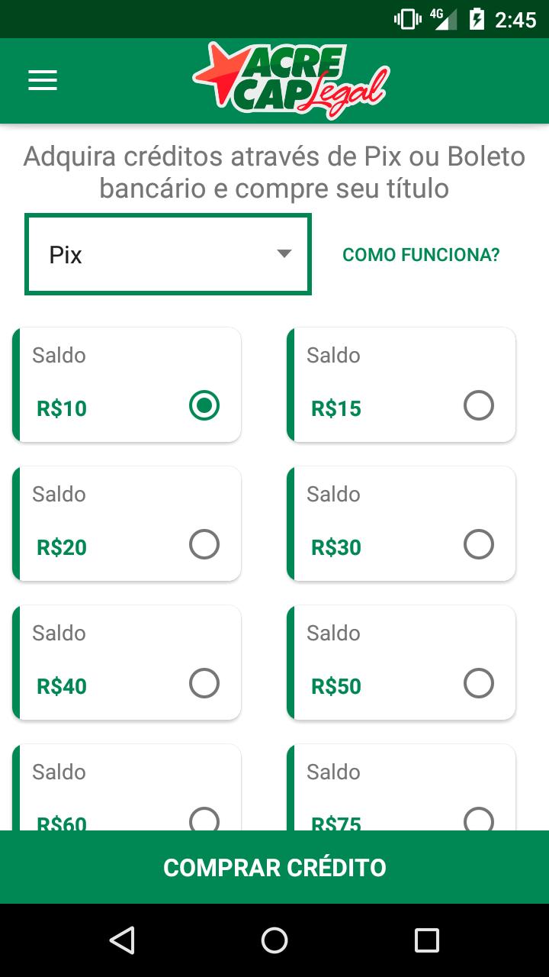Select the R$10 saldo radio button

tap(204, 405)
